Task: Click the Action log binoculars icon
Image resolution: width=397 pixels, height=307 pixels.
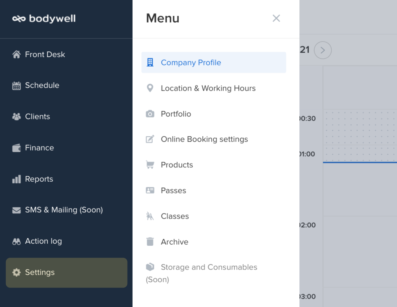Action: tap(17, 241)
